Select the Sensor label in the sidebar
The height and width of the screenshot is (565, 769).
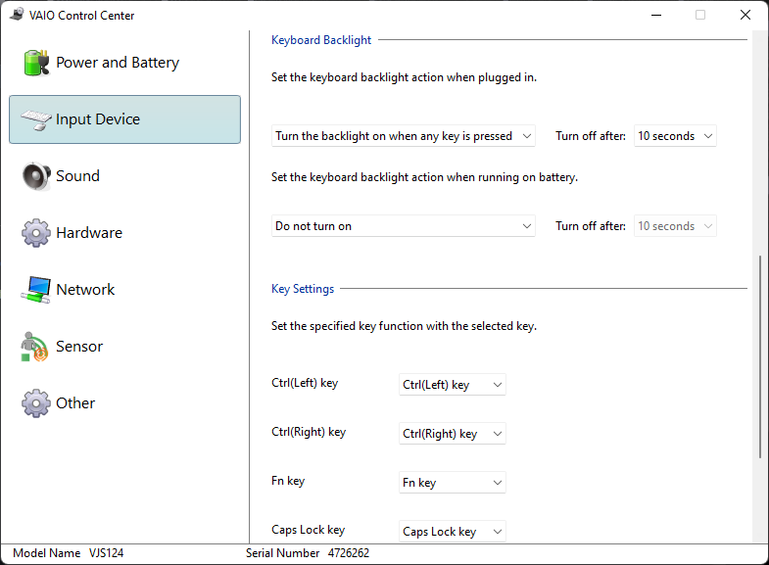click(x=79, y=347)
